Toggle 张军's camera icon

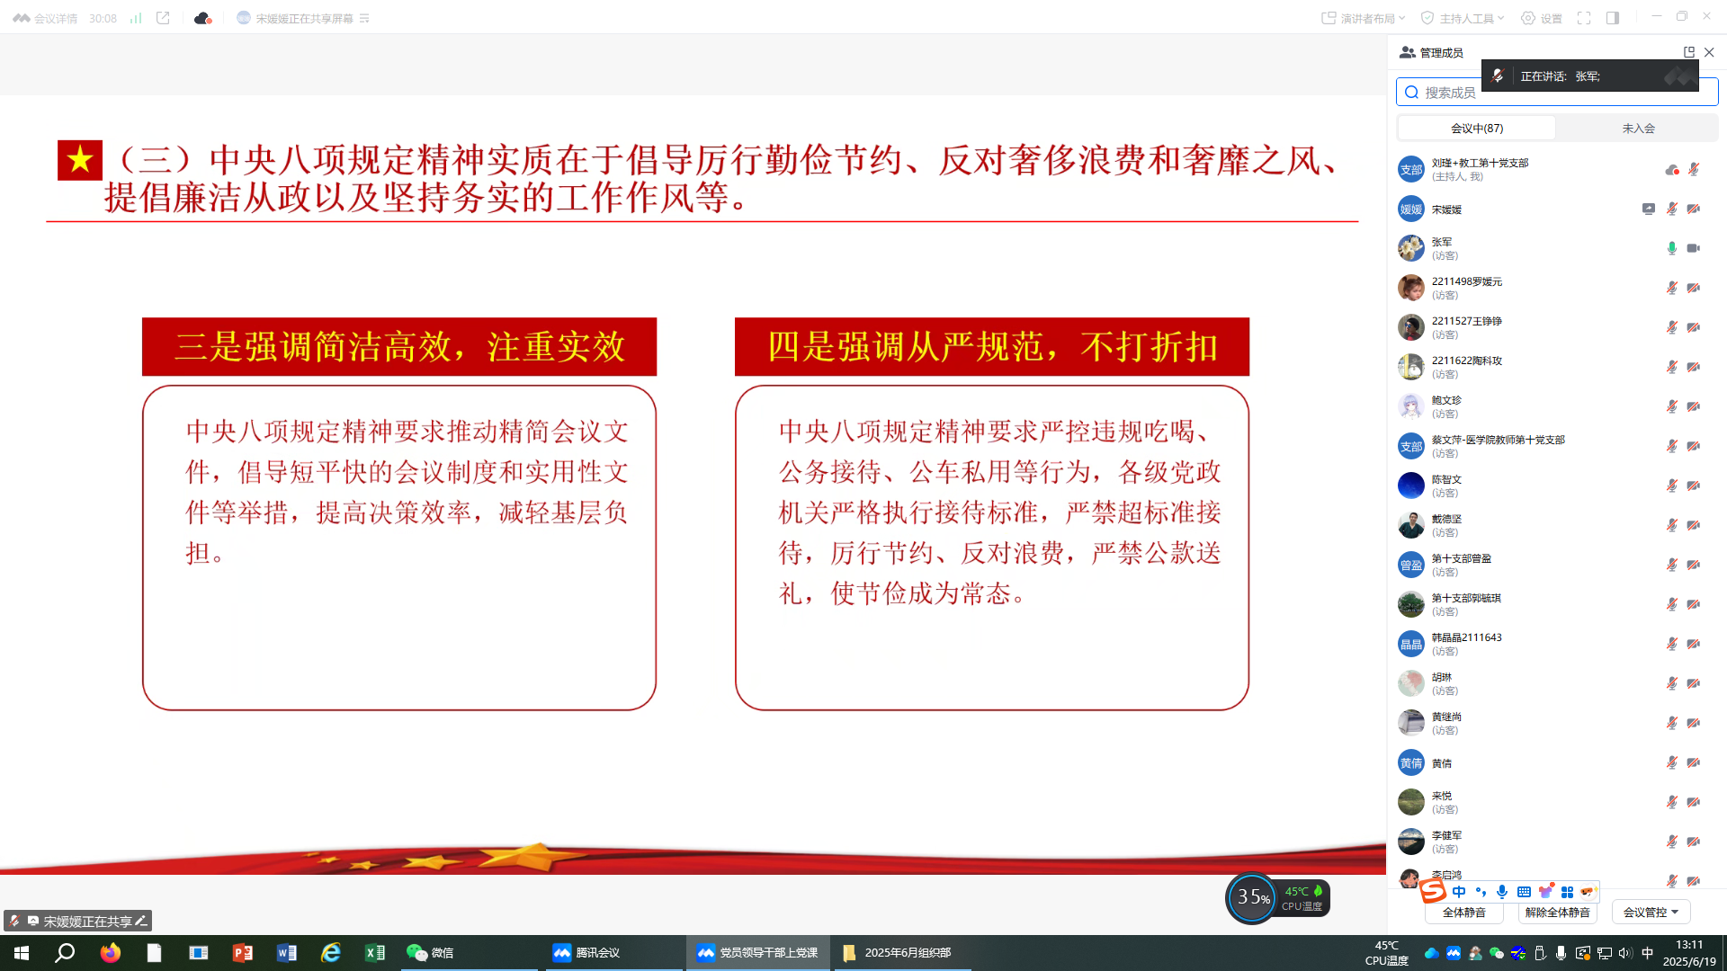coord(1693,248)
